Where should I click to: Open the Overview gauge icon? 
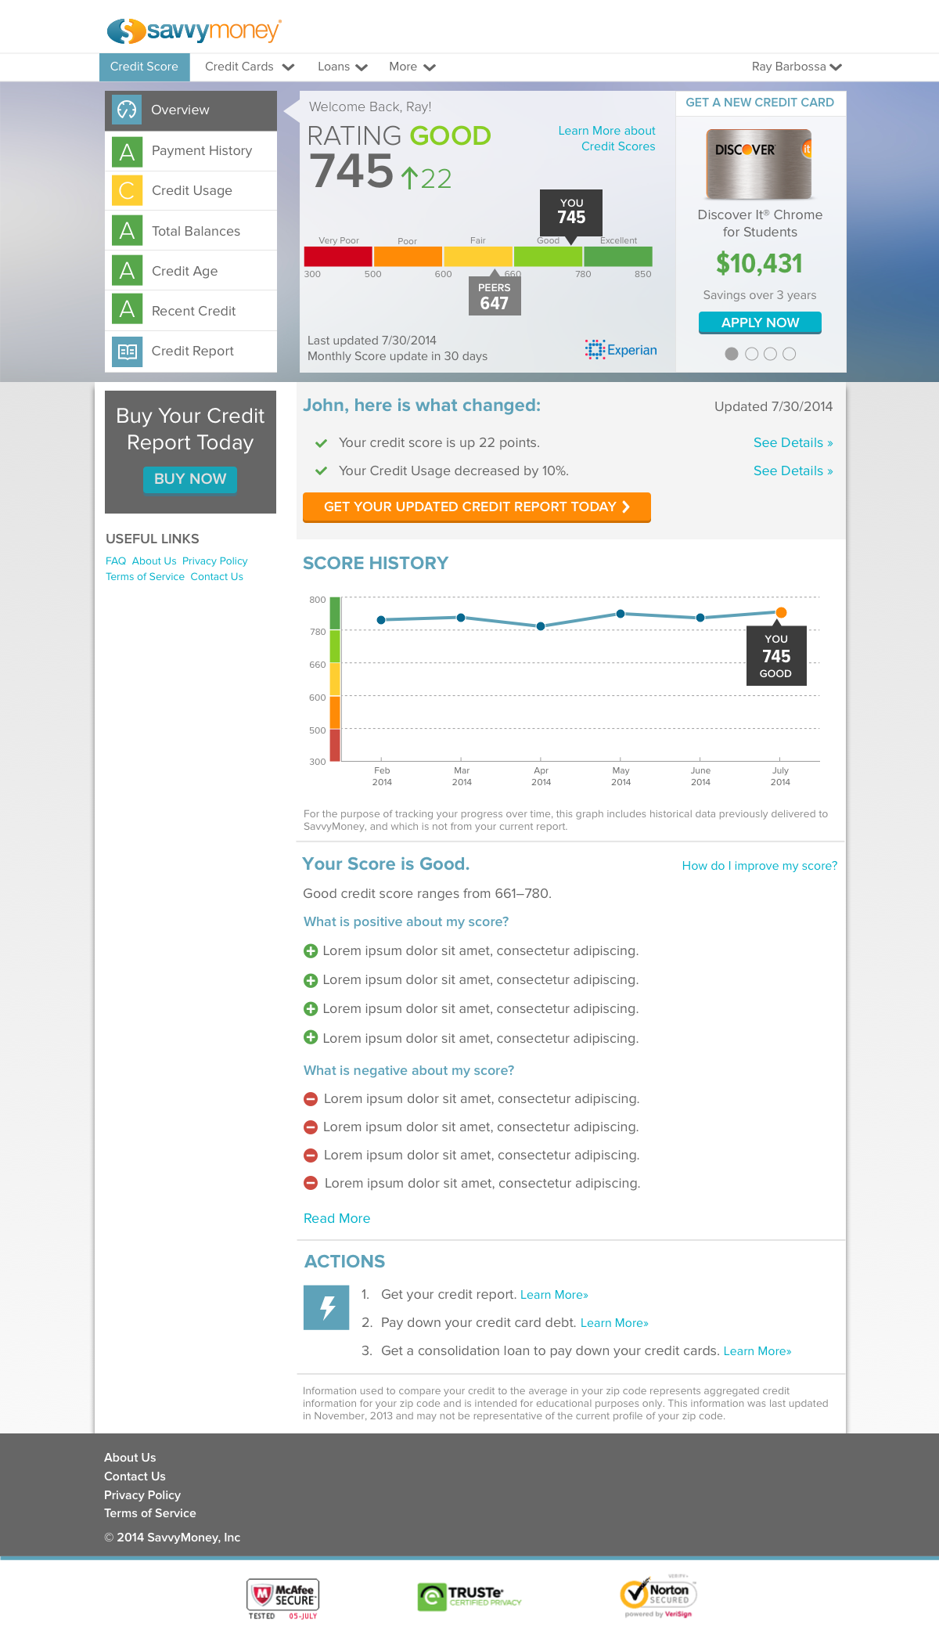[127, 110]
